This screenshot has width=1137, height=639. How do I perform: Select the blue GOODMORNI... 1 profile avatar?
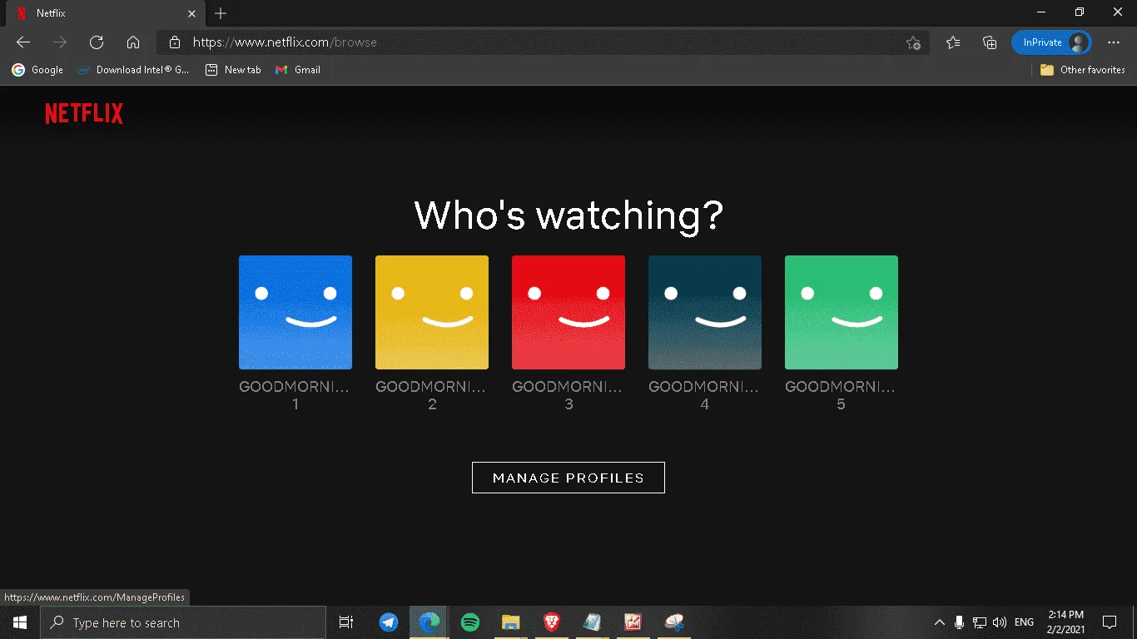coord(295,312)
